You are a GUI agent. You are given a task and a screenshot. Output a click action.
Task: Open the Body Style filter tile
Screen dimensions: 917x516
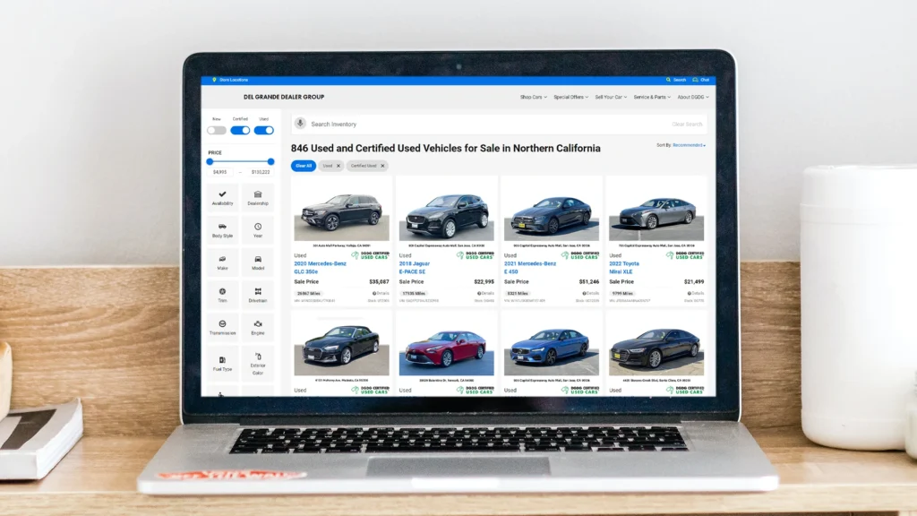[x=222, y=230]
